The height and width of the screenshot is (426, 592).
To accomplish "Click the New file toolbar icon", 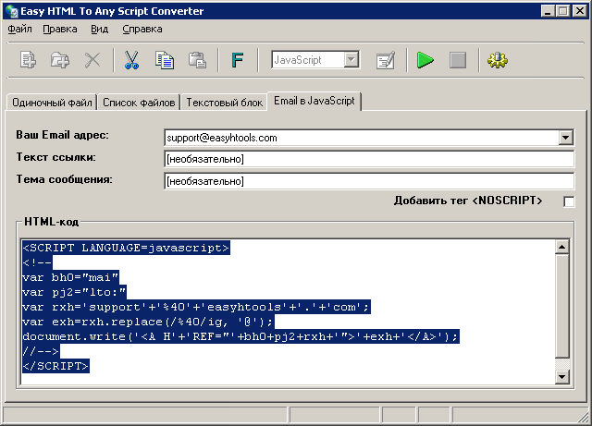I will (29, 60).
